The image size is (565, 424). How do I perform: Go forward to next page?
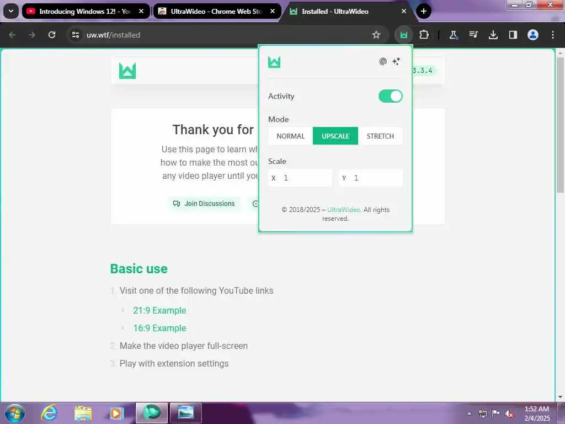(32, 35)
